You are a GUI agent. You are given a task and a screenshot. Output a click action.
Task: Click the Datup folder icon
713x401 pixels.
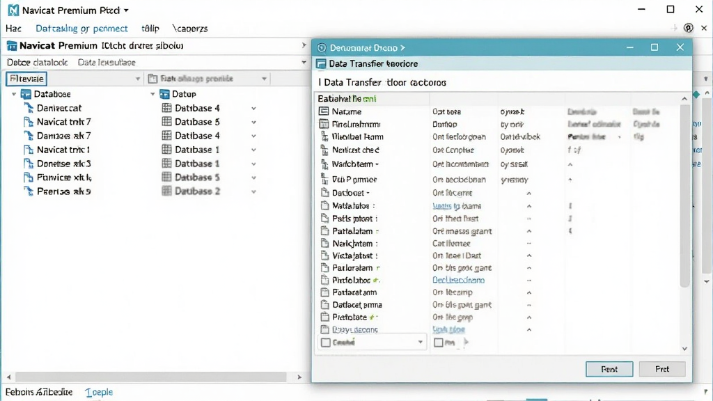(x=164, y=94)
